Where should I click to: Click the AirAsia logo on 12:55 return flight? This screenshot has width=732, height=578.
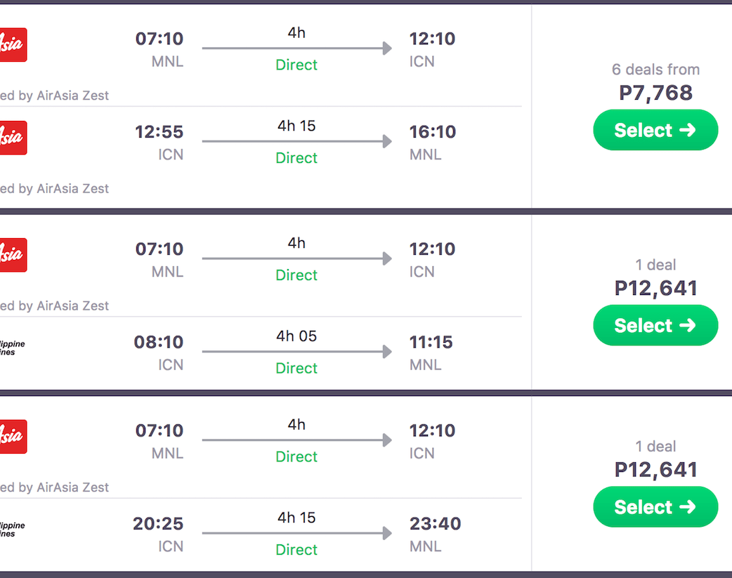click(x=12, y=138)
